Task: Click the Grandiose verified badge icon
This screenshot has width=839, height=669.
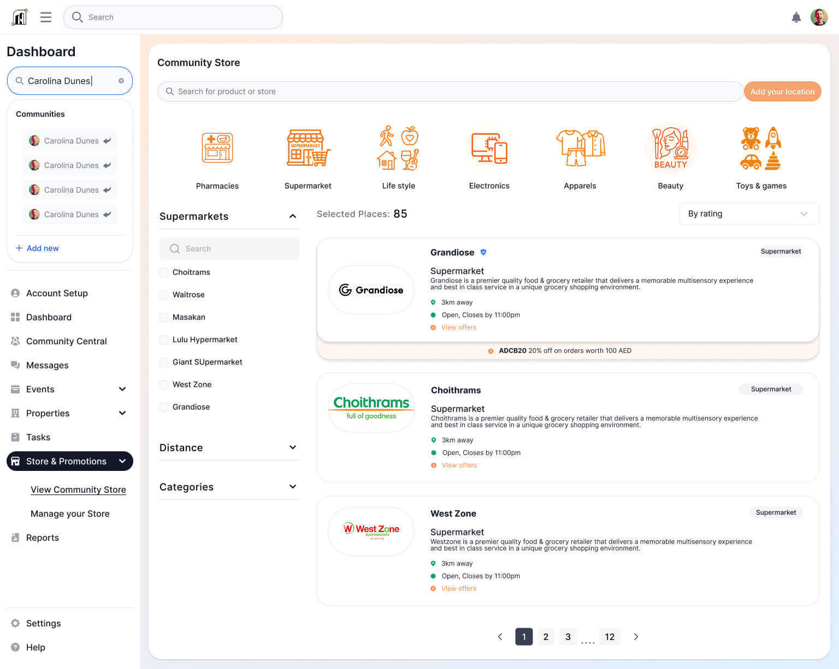Action: [x=483, y=252]
